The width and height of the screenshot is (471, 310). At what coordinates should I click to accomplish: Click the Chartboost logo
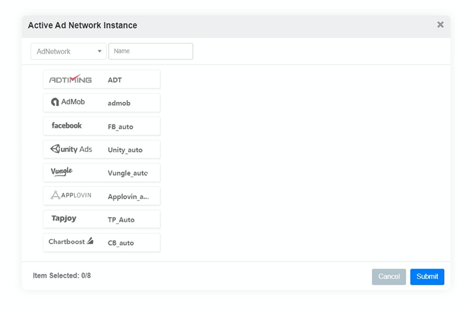tap(71, 241)
